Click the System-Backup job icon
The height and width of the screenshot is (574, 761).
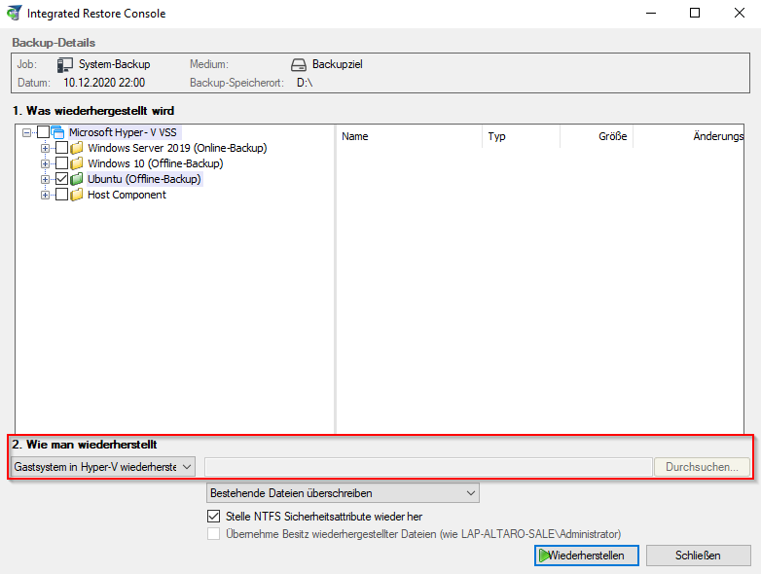coord(65,64)
